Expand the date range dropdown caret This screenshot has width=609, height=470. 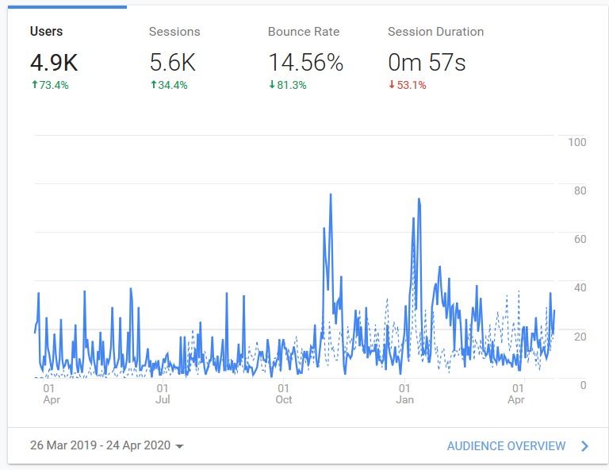[180, 446]
